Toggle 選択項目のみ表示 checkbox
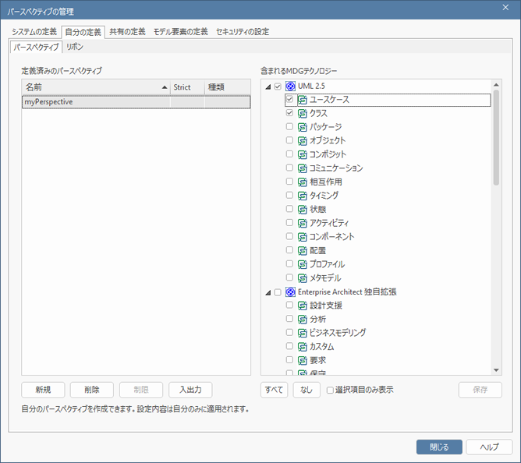Screen dimensions: 521x463 pos(330,390)
